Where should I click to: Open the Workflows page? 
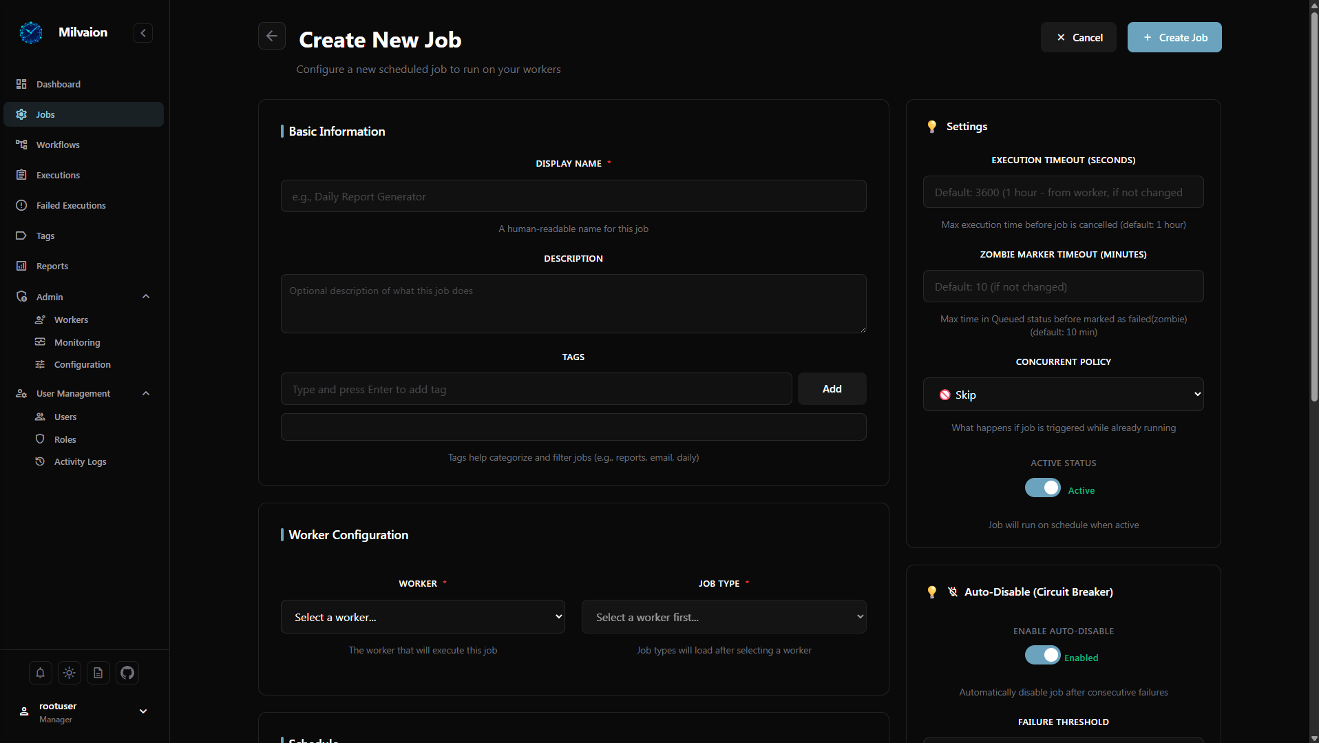coord(83,145)
